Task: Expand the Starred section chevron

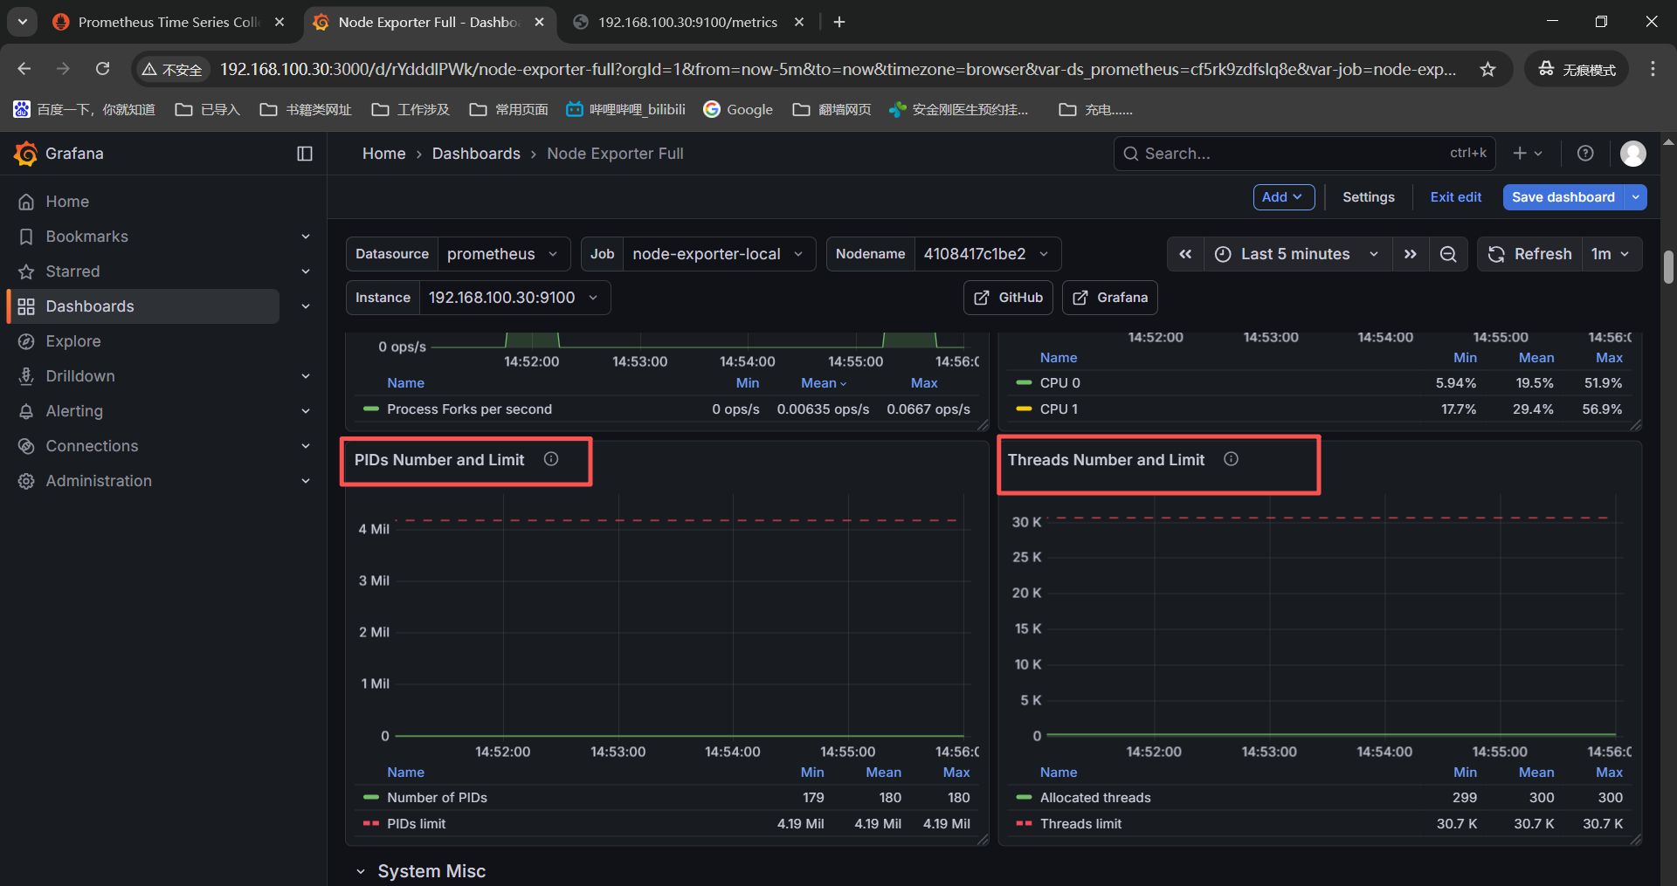Action: point(306,271)
